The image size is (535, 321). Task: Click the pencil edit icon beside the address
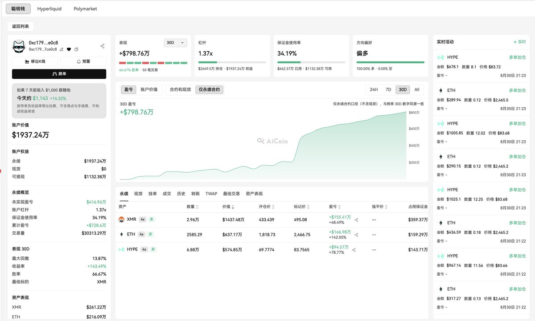(x=62, y=49)
